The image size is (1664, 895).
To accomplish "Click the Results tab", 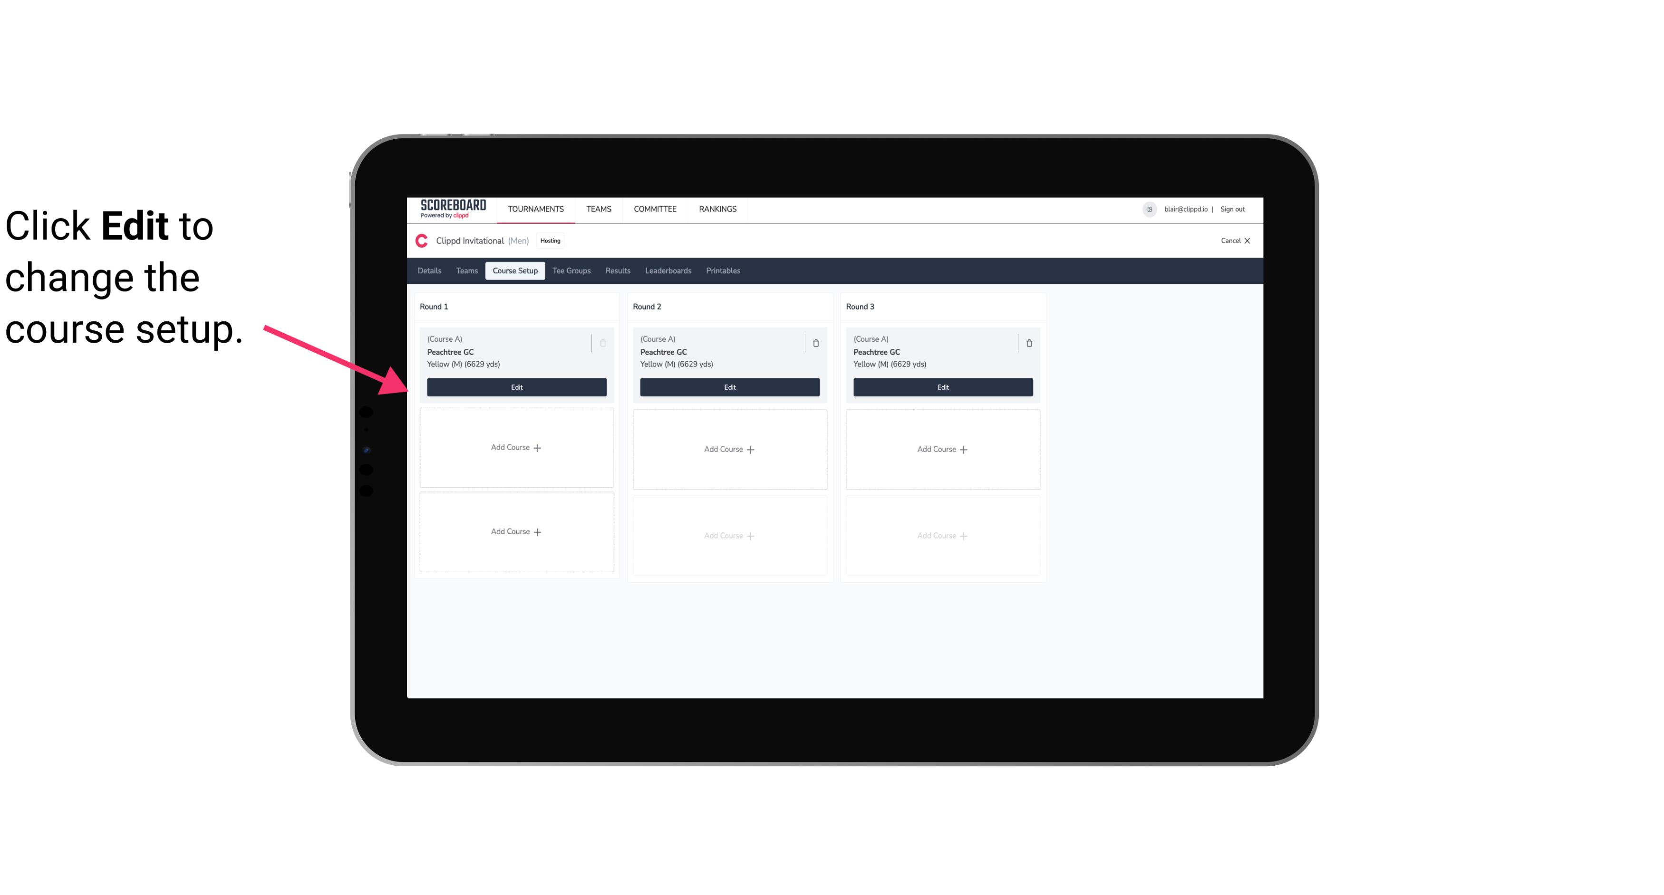I will click(x=618, y=271).
